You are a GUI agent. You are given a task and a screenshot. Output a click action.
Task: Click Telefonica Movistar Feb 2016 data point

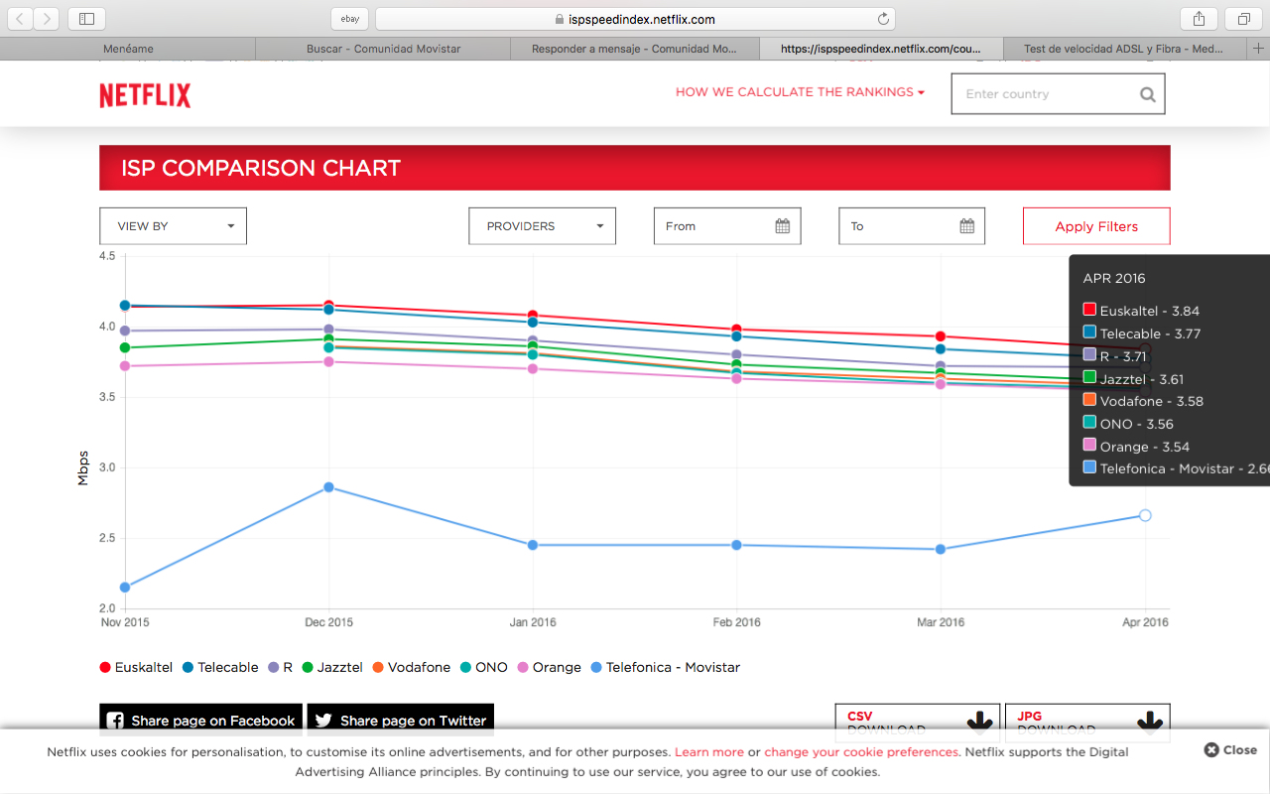[736, 545]
